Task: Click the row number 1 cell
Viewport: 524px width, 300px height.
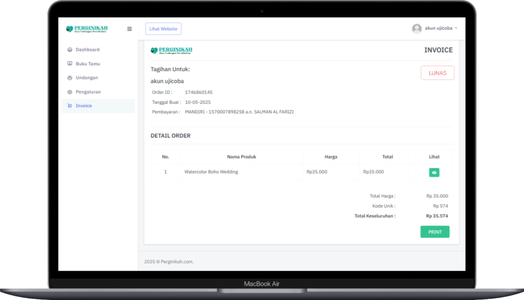Action: tap(165, 172)
